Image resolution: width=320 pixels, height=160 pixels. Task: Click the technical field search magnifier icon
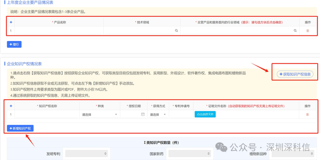(177, 31)
